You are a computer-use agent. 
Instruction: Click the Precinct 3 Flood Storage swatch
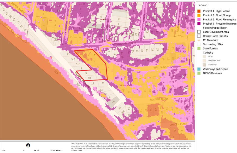[199, 15]
